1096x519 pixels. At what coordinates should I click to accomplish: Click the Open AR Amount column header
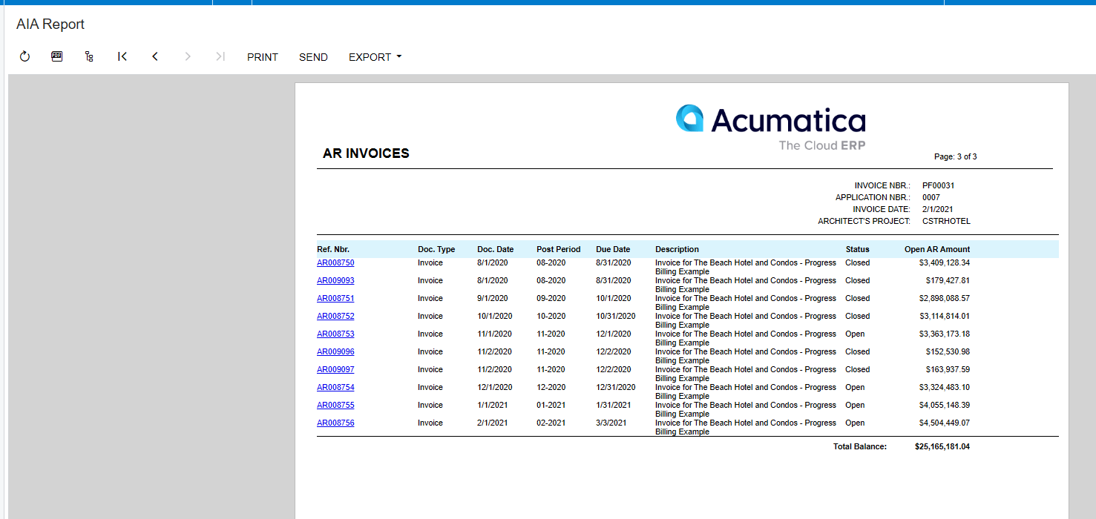pyautogui.click(x=937, y=249)
